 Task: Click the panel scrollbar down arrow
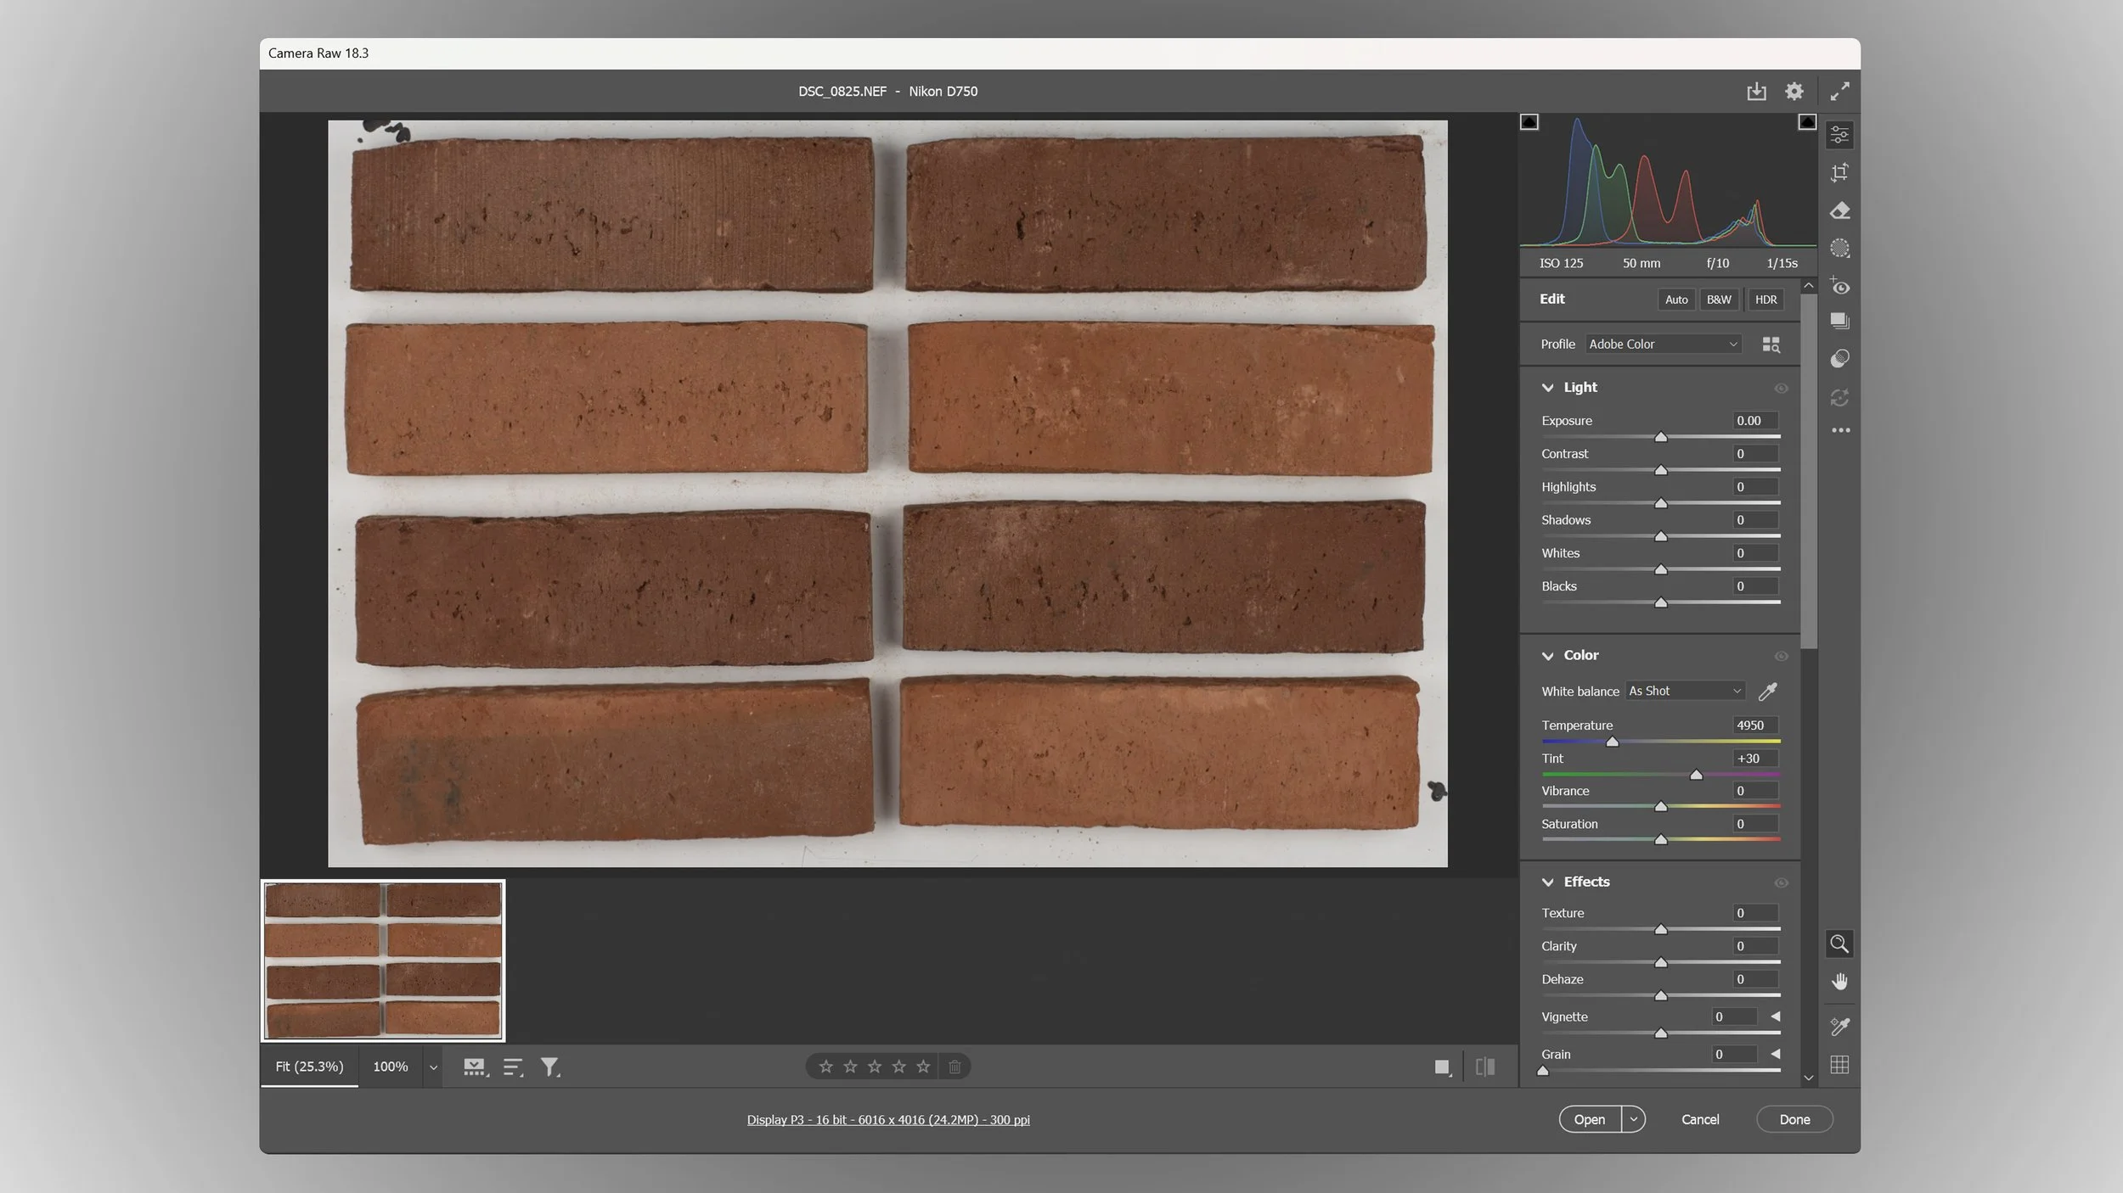pos(1808,1078)
